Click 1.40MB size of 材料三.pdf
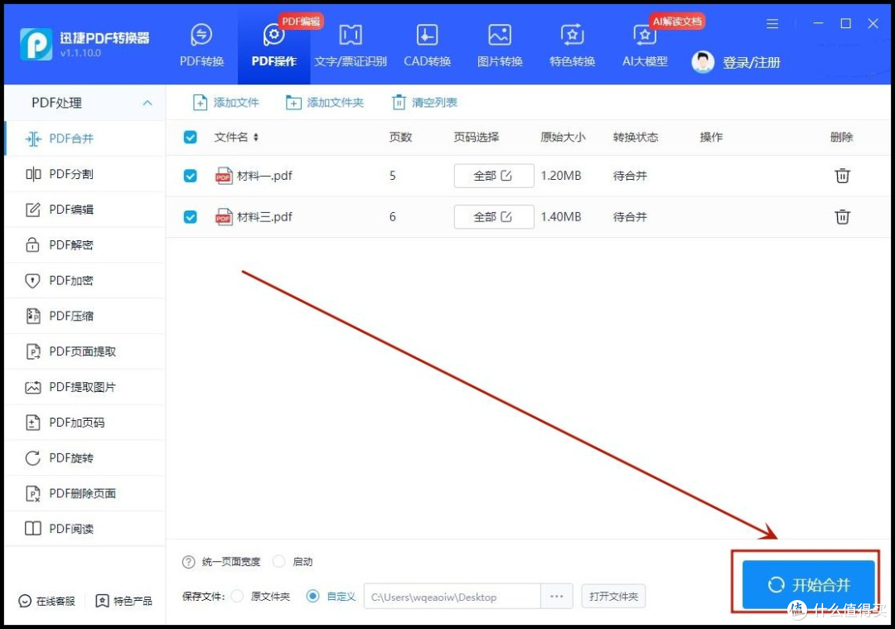895x629 pixels. tap(560, 217)
